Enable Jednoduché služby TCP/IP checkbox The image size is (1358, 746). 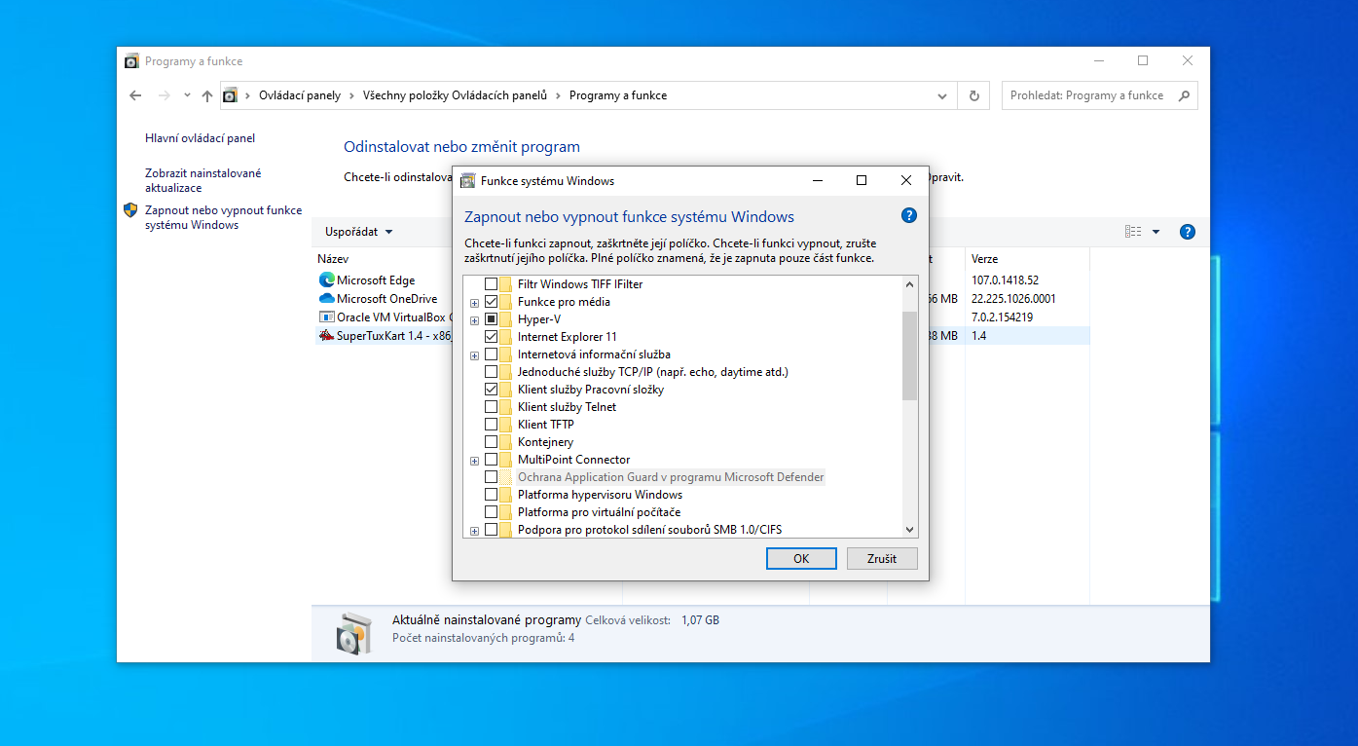491,372
